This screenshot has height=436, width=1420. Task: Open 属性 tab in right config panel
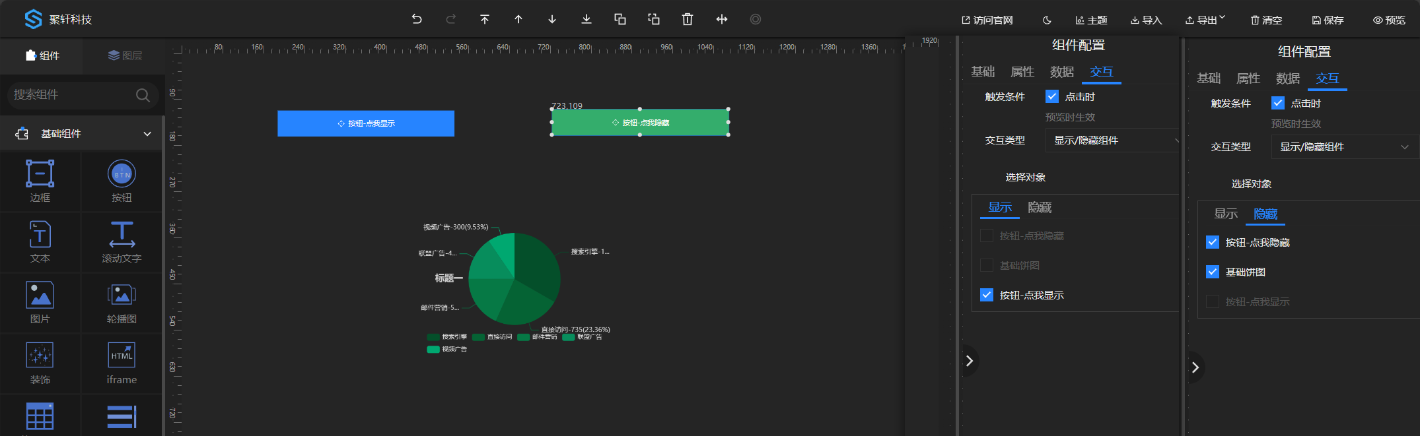click(1248, 78)
